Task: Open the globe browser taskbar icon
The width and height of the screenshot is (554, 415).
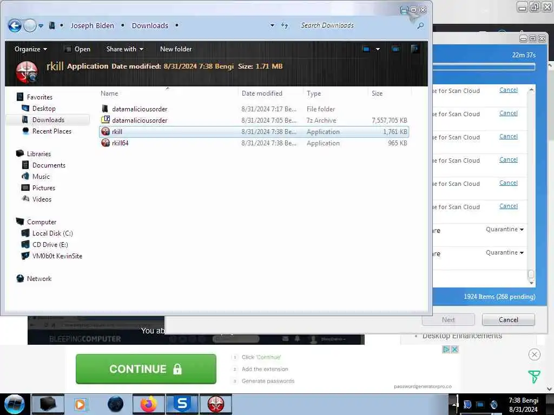Action: pyautogui.click(x=115, y=404)
